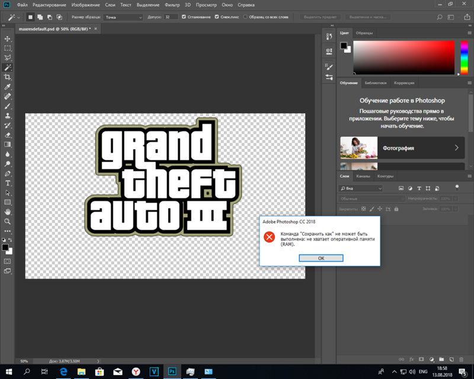Choose new selection mode button
Viewport: 474px width, 379px height.
coord(30,17)
